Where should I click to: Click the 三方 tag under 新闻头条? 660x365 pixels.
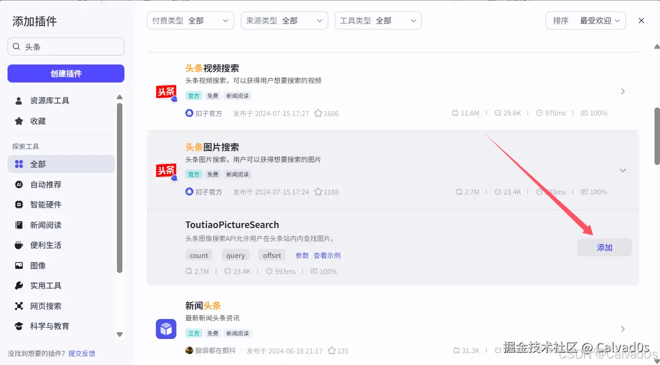coord(194,333)
